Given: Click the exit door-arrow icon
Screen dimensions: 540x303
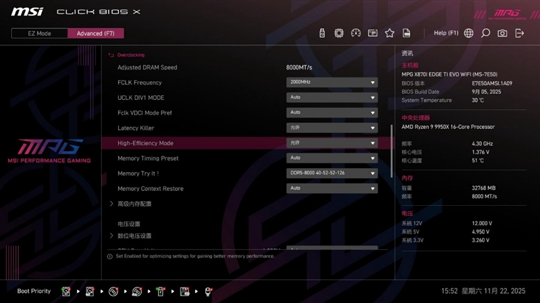Looking at the screenshot, I should tap(519, 33).
